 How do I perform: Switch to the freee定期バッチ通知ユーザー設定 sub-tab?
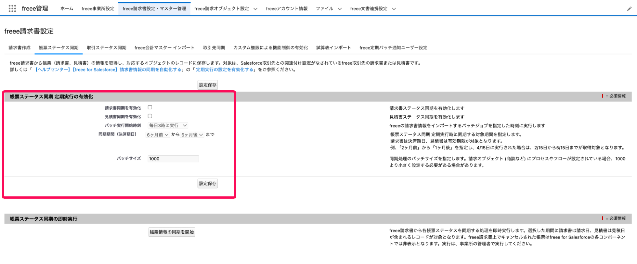(x=393, y=48)
